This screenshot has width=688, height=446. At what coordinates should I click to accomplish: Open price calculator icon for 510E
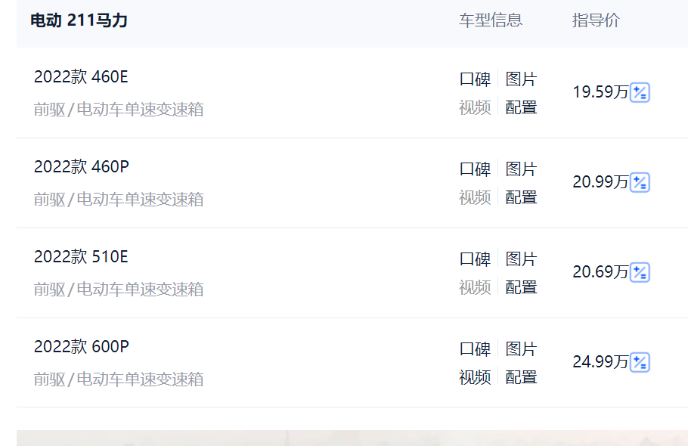[x=640, y=272]
